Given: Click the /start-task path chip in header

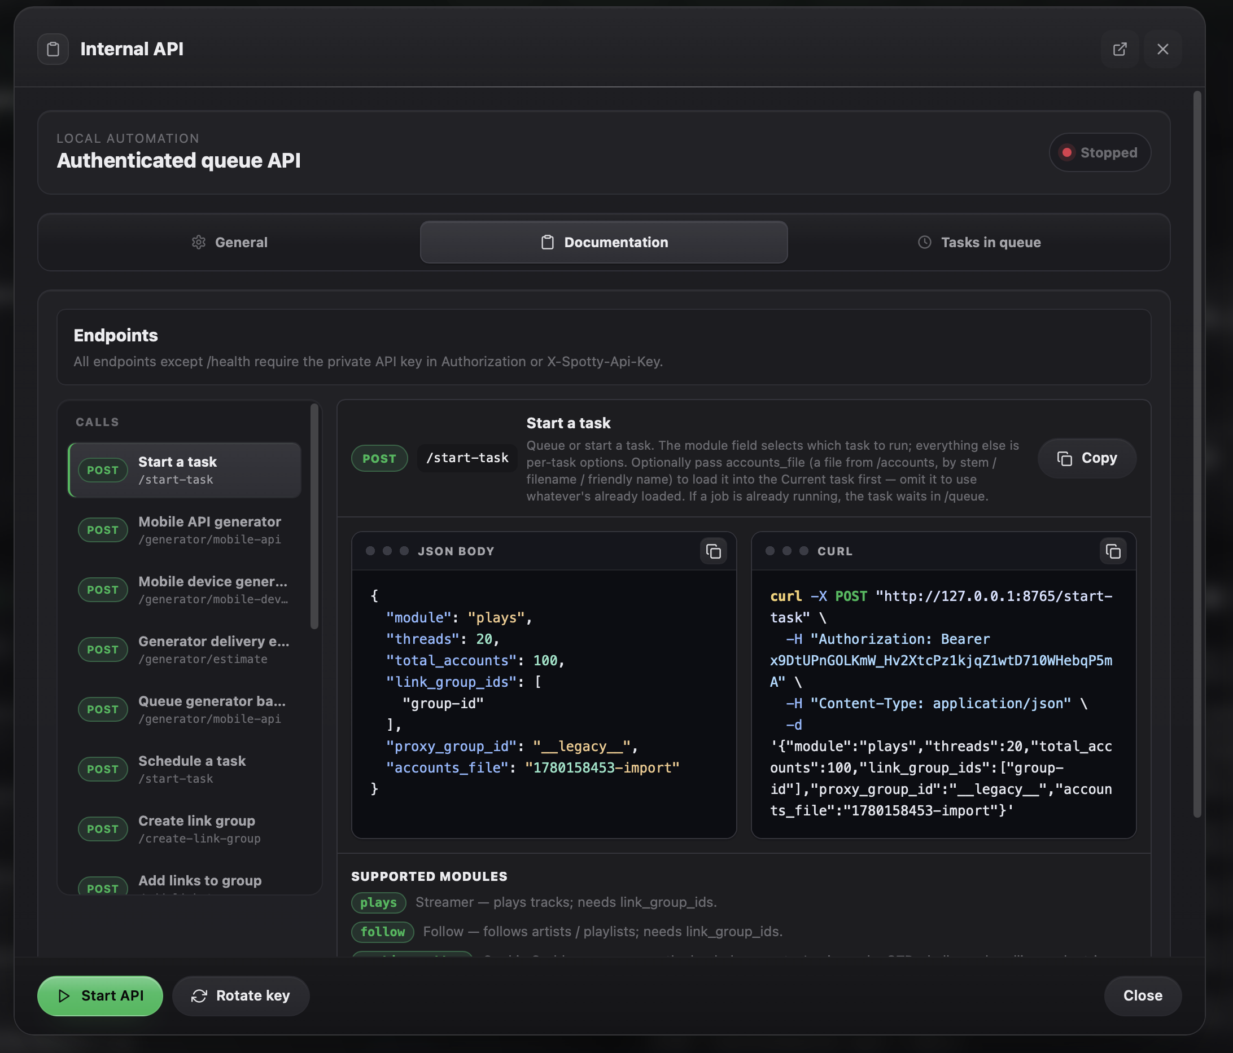Looking at the screenshot, I should [467, 458].
